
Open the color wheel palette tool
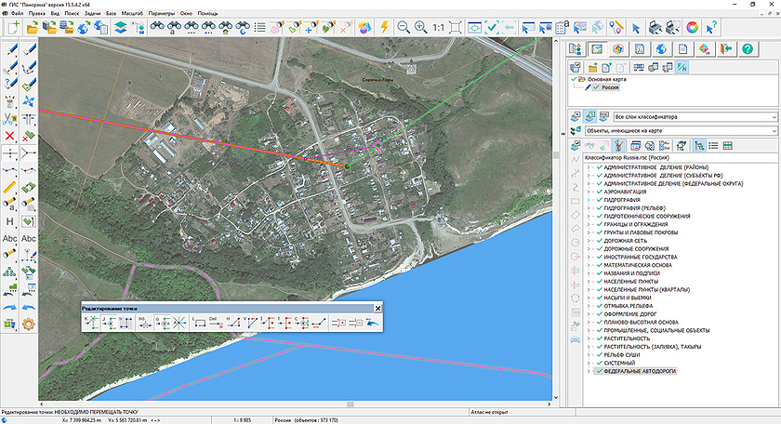[x=692, y=28]
